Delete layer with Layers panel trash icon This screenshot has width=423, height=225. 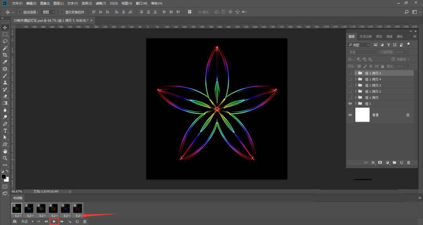click(409, 163)
